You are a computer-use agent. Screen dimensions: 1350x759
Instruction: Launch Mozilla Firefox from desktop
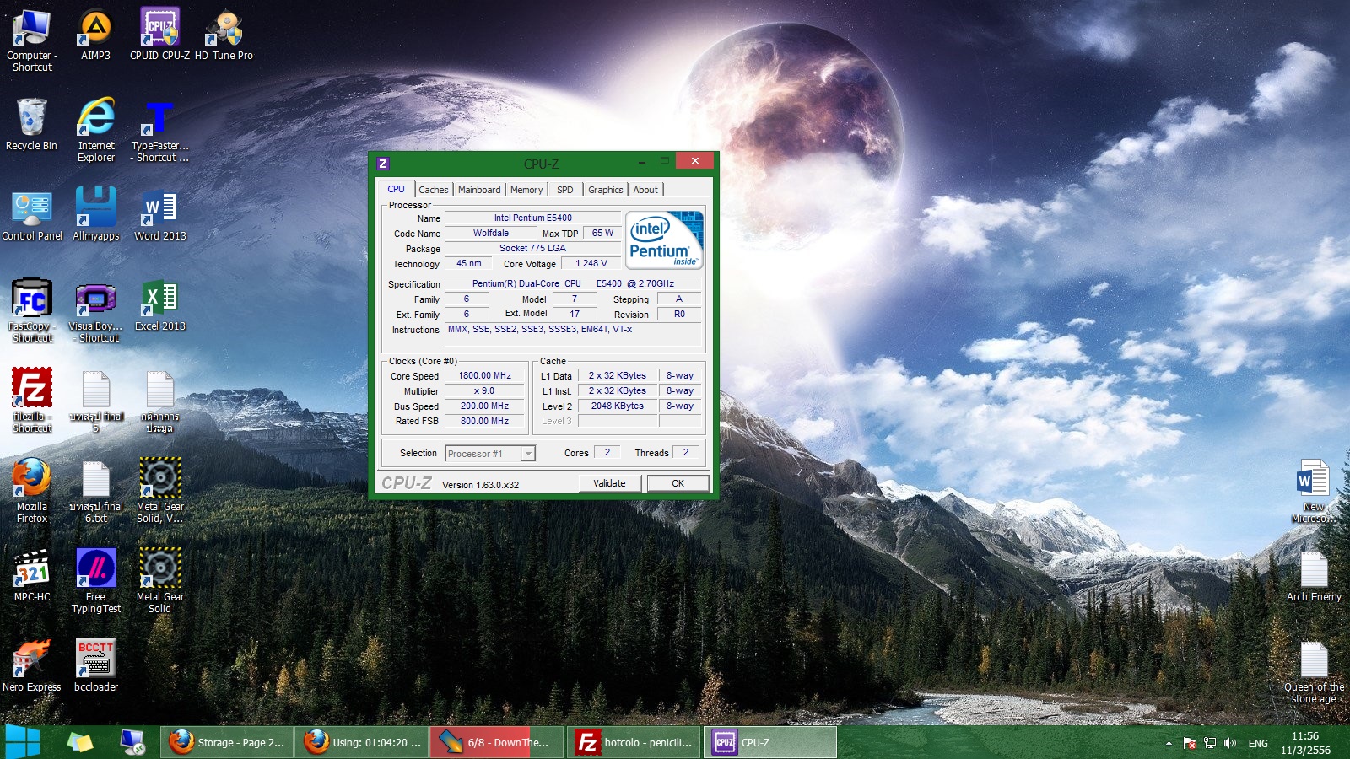tap(32, 491)
